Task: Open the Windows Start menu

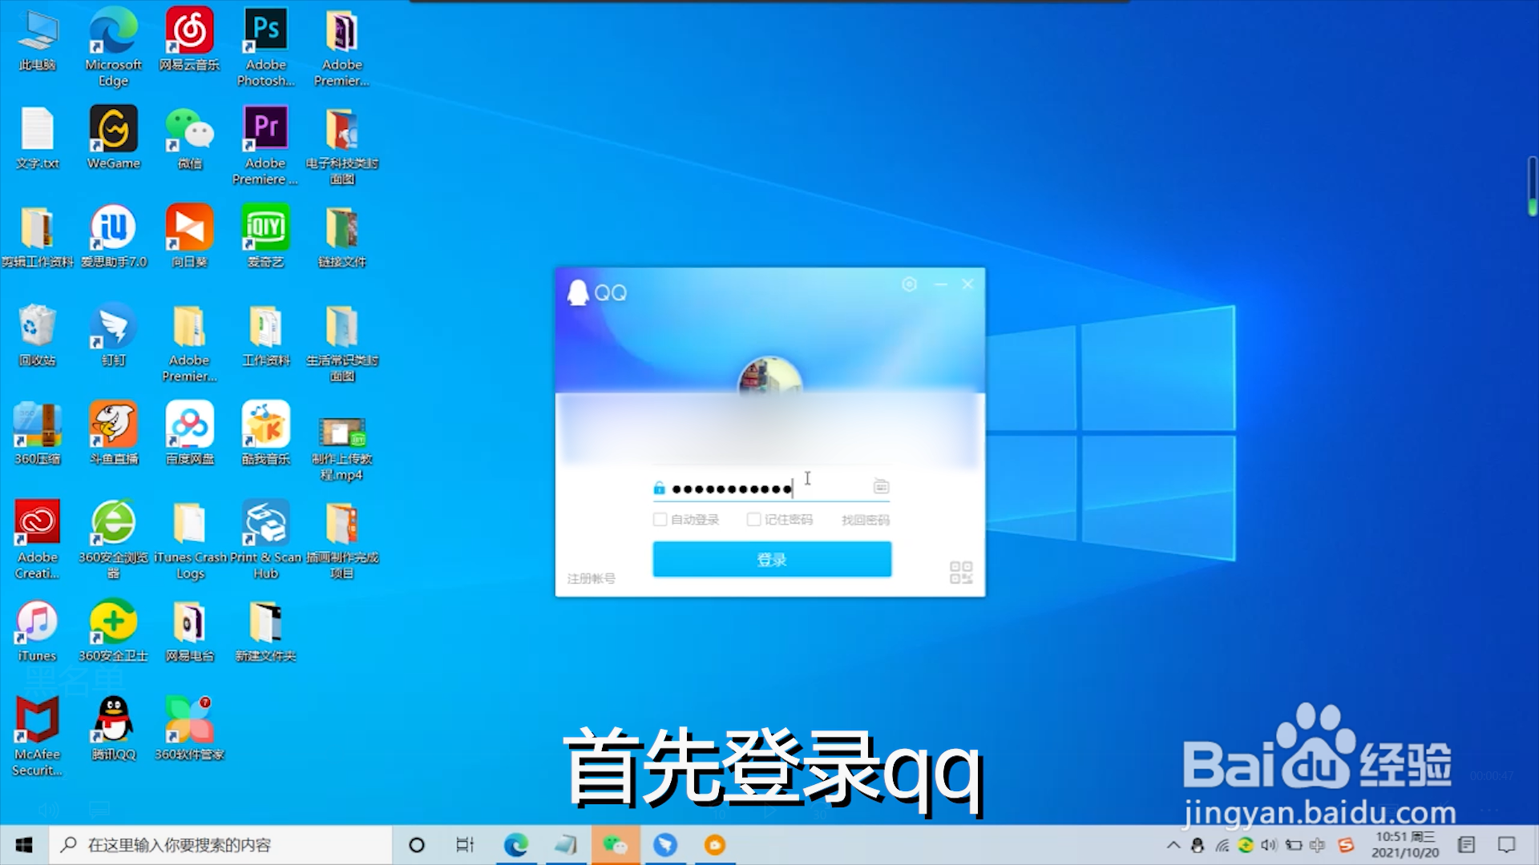Action: tap(24, 845)
